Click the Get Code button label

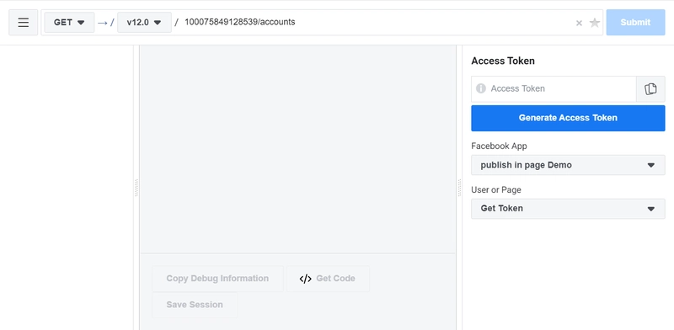click(x=335, y=279)
